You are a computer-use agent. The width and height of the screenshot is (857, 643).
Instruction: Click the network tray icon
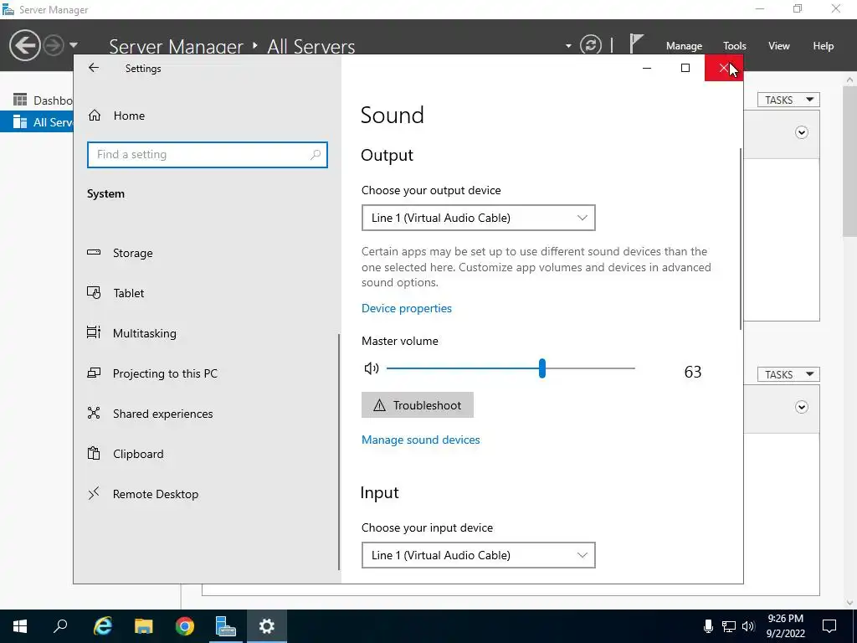coord(729,626)
